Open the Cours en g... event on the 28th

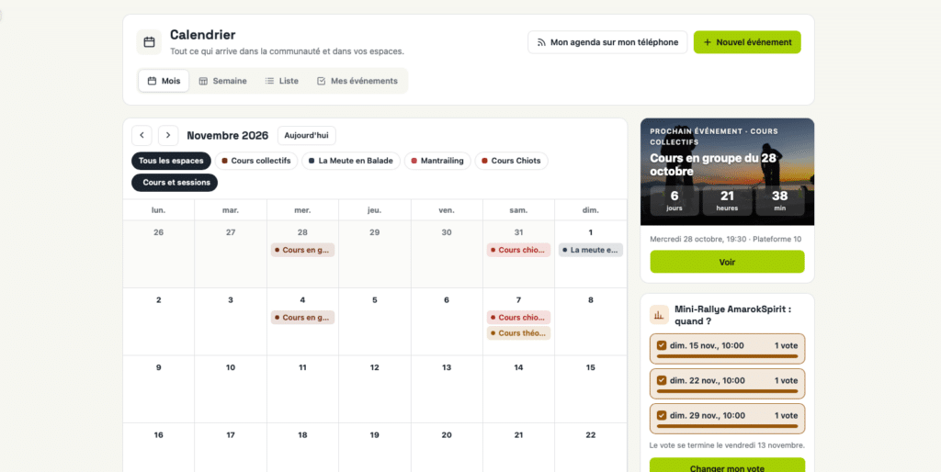(302, 250)
